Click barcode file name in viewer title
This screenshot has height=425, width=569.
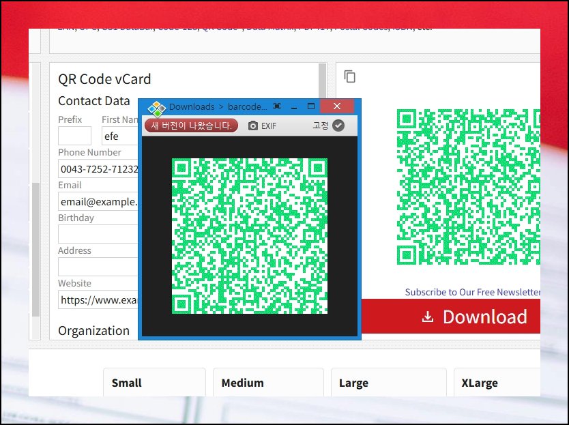pos(248,106)
